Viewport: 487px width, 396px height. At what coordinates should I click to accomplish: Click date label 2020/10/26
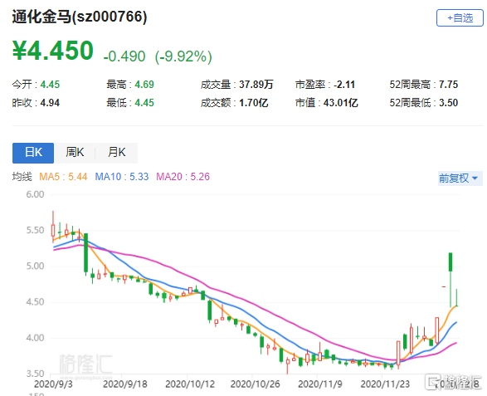[255, 384]
